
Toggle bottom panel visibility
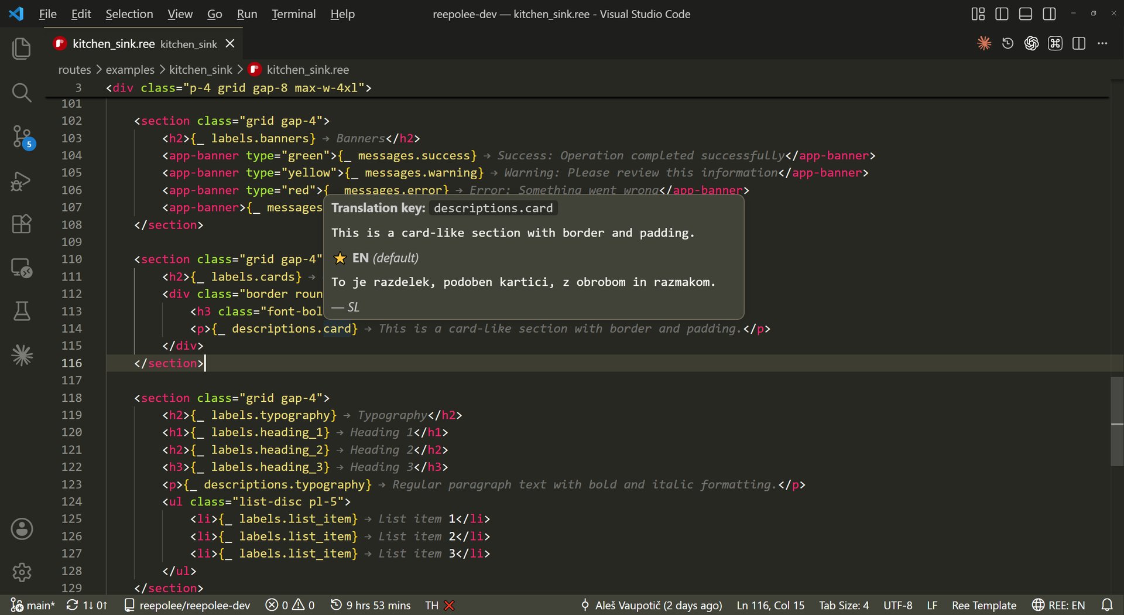1026,14
